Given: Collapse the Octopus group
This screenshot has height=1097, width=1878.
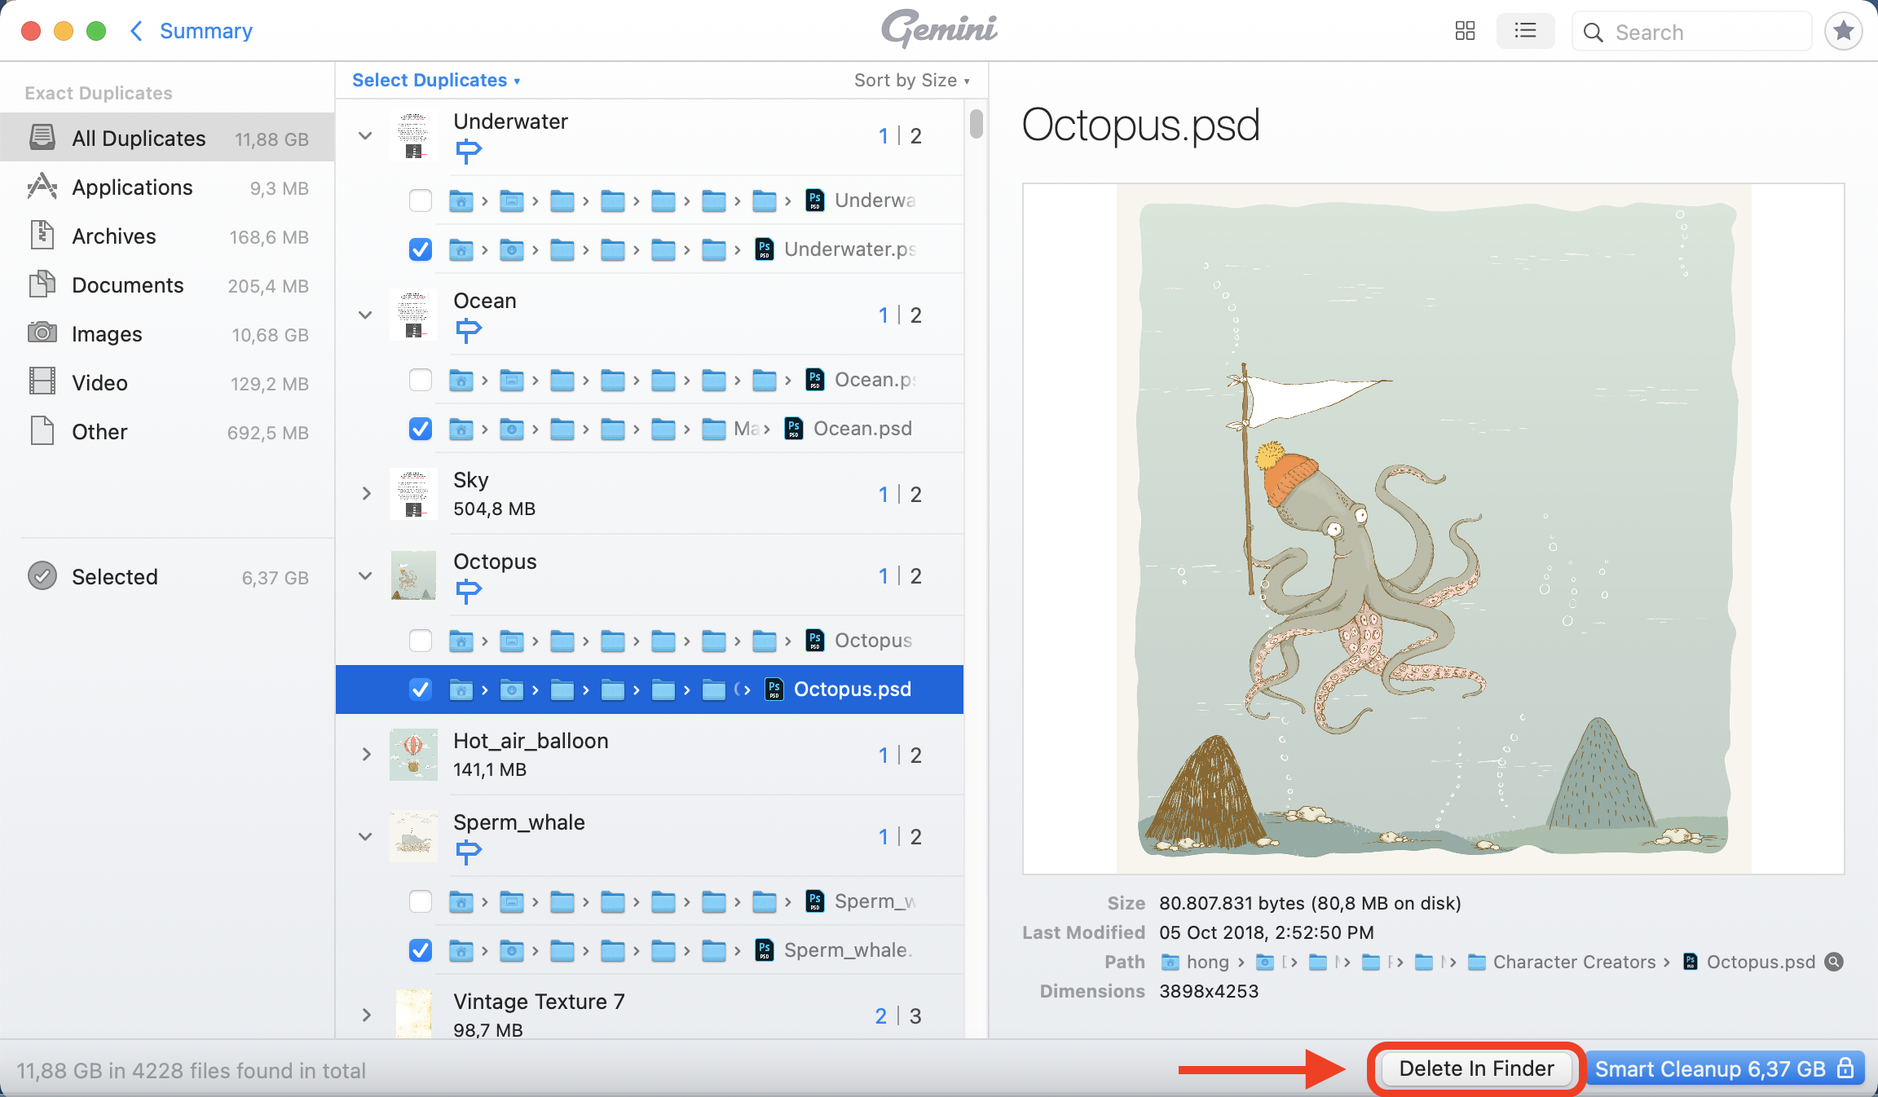Looking at the screenshot, I should (x=365, y=575).
